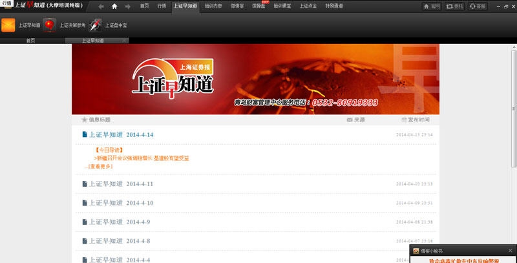Click the scrollbar up arrow

click(x=514, y=48)
